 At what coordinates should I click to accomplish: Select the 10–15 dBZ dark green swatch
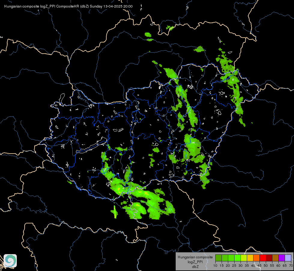(x=219, y=258)
